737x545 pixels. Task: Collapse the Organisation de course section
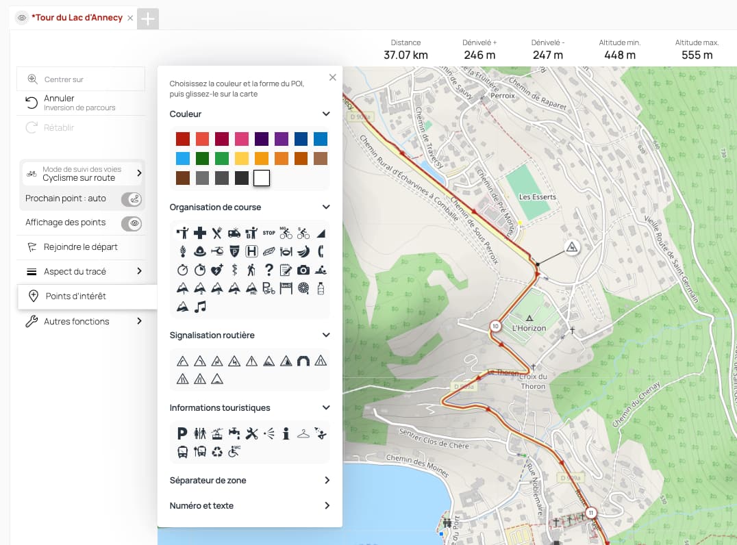tap(326, 207)
